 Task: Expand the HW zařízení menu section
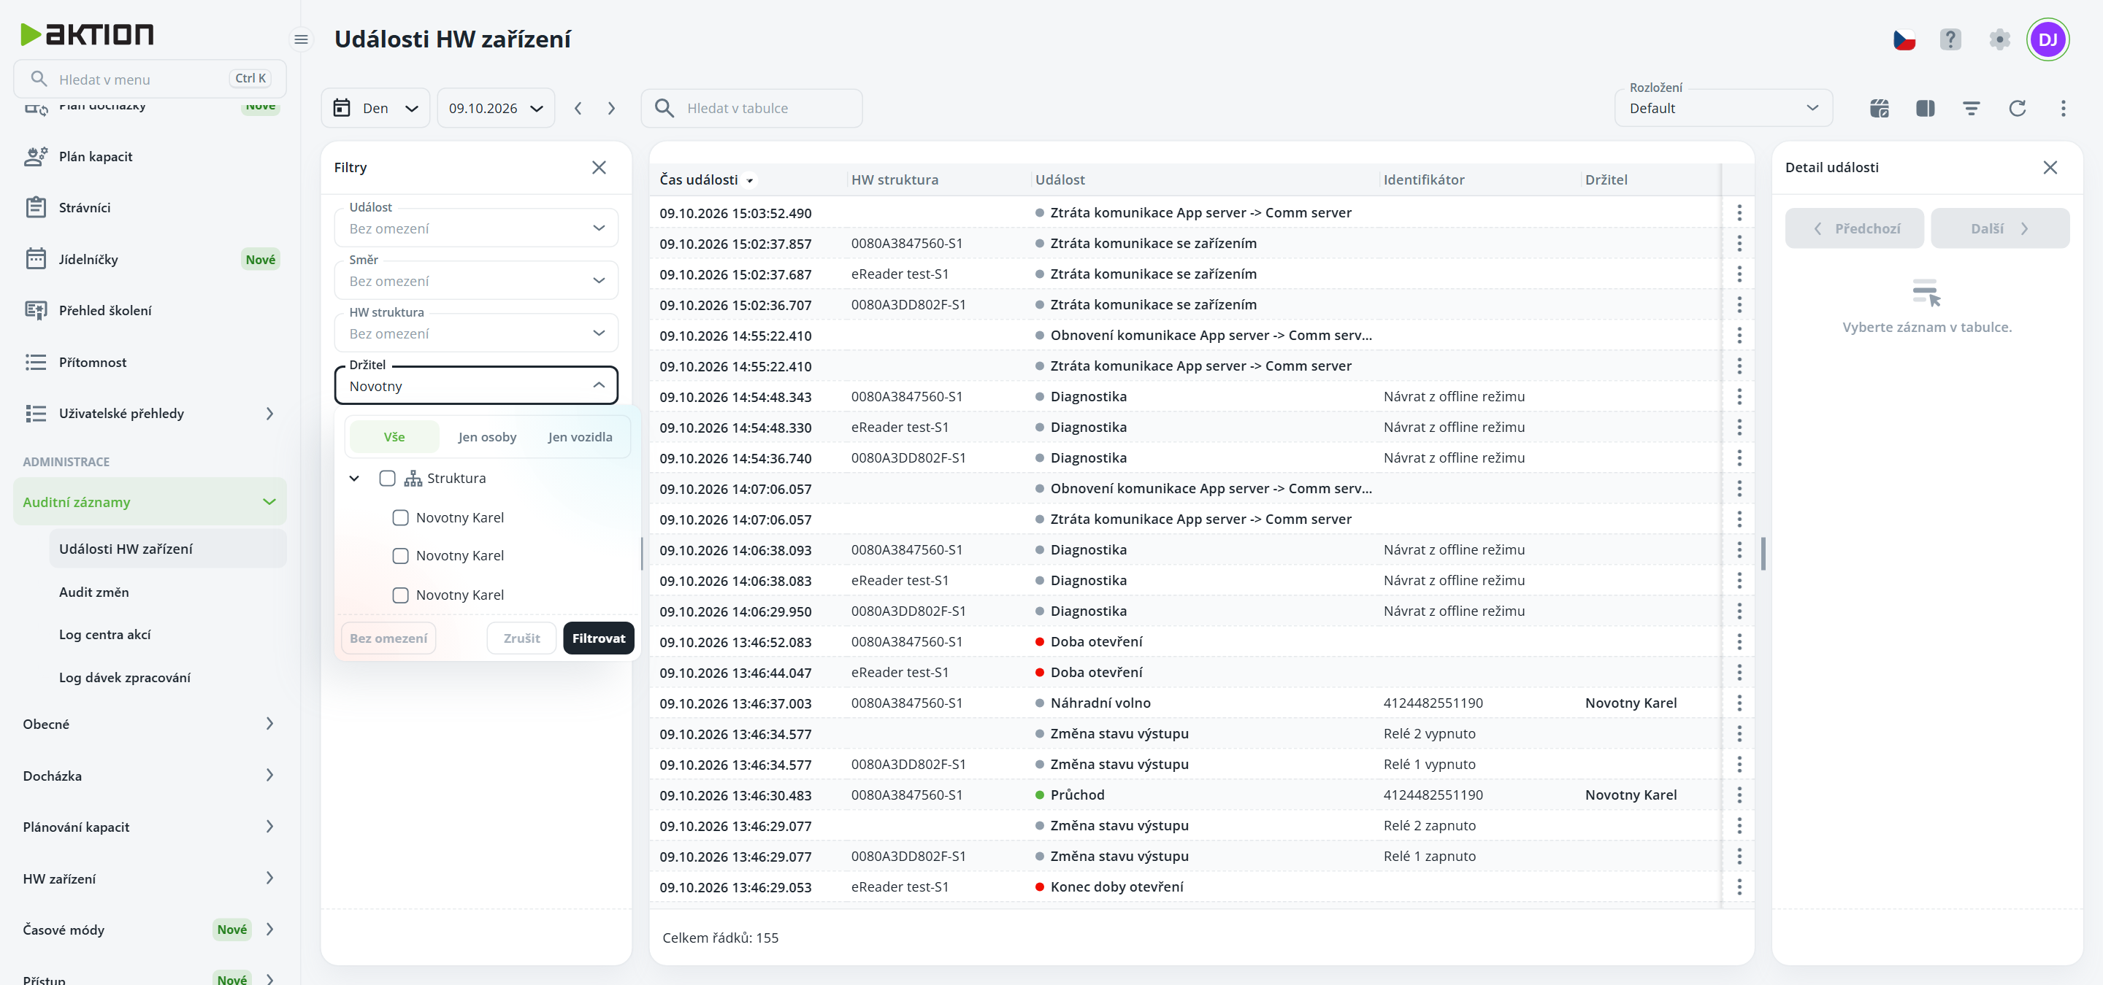point(150,879)
